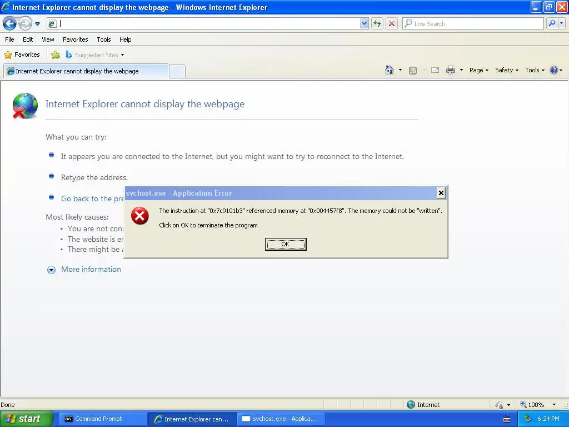
Task: Click the globe error icon on page
Action: point(25,106)
